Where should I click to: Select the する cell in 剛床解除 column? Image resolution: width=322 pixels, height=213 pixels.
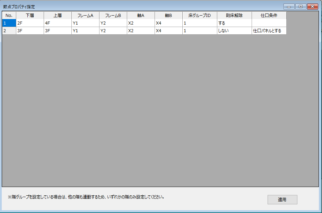click(235, 23)
